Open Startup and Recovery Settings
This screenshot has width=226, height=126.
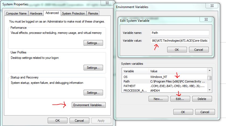93,93
